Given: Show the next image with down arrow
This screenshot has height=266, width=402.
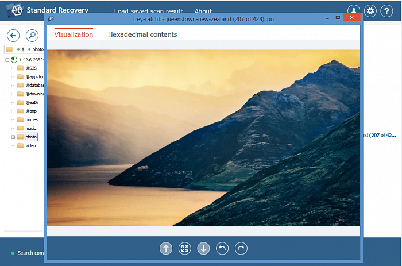Looking at the screenshot, I should 203,248.
